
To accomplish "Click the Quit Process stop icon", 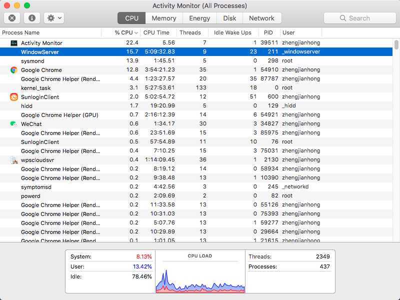I will click(12, 18).
